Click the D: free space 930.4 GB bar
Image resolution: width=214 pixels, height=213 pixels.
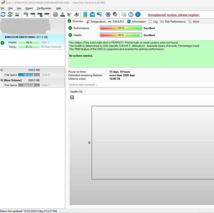pos(29,85)
